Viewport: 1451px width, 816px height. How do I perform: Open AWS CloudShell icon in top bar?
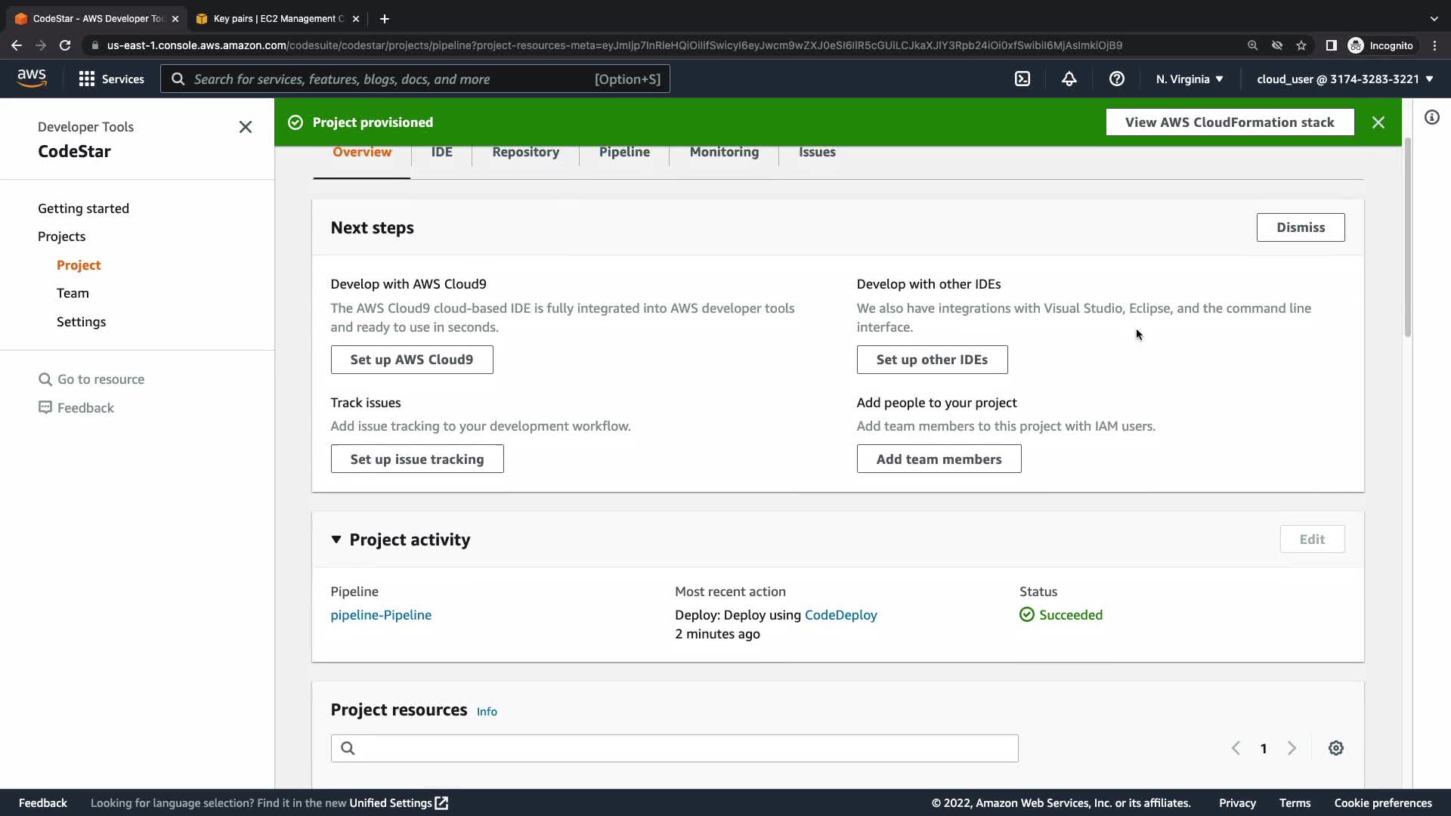[1023, 79]
